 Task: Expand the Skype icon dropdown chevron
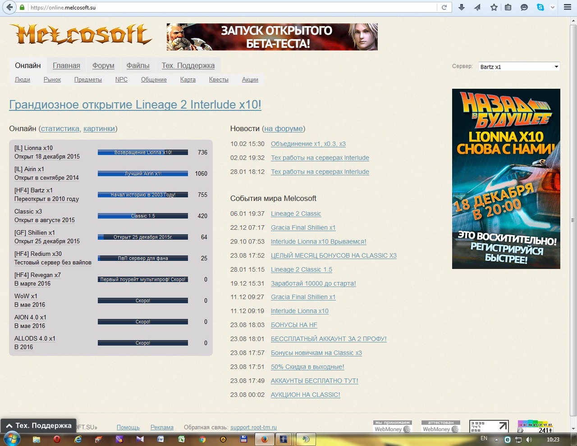pyautogui.click(x=552, y=8)
